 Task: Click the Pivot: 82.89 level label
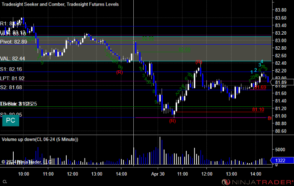tap(14, 42)
